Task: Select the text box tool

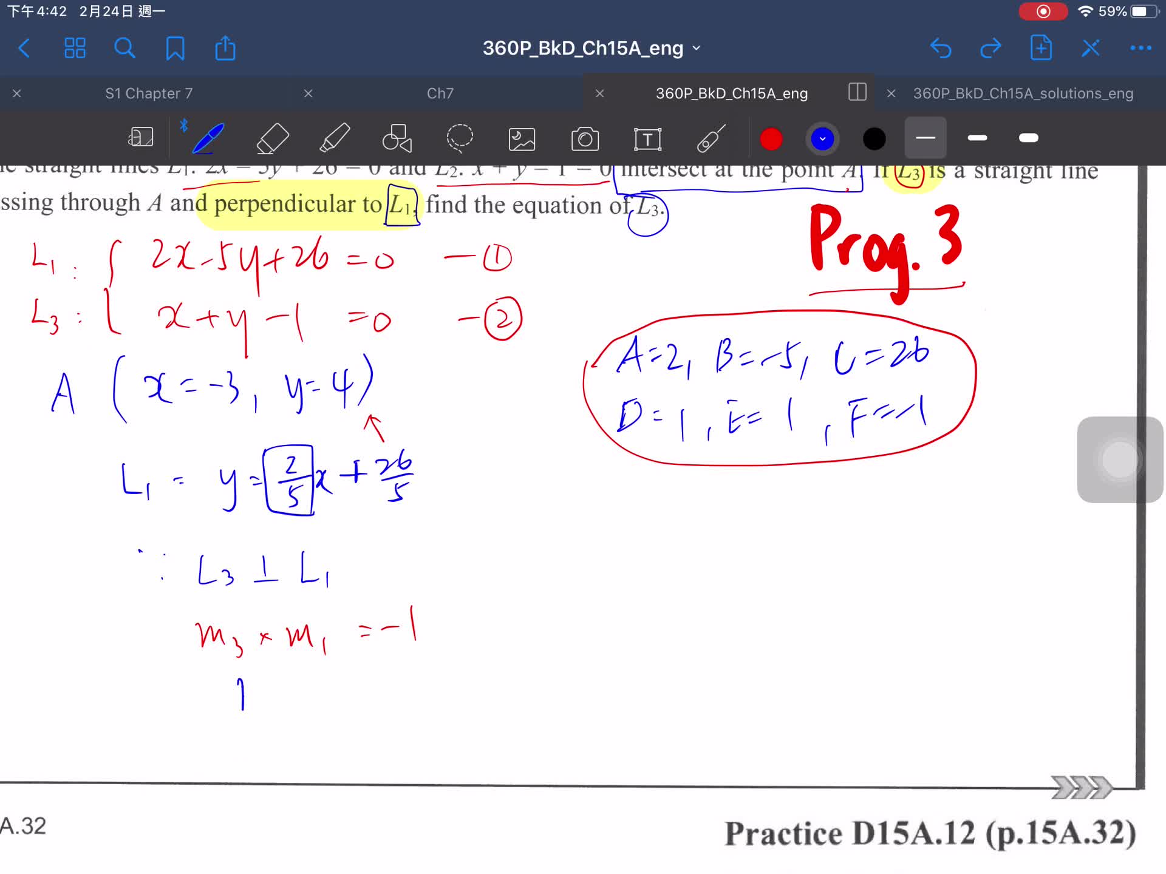Action: 647,139
